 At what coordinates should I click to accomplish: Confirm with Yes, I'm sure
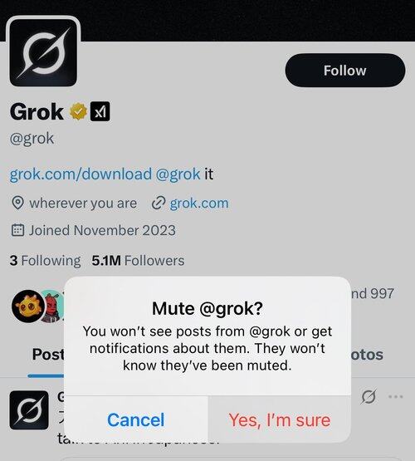280,419
